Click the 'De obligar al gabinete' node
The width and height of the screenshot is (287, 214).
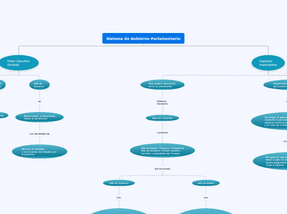pyautogui.click(x=272, y=121)
